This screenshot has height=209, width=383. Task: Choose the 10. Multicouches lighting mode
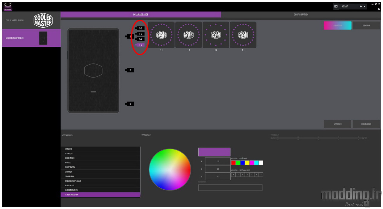pyautogui.click(x=101, y=190)
